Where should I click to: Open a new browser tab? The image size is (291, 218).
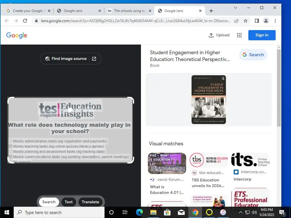click(x=211, y=11)
